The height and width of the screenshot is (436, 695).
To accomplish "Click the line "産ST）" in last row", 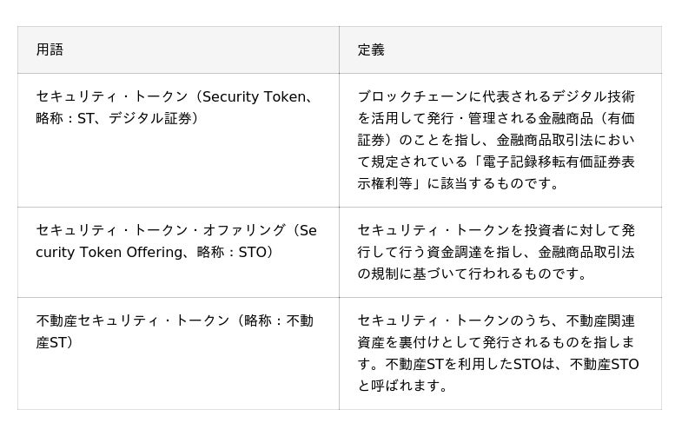I will (x=55, y=342).
